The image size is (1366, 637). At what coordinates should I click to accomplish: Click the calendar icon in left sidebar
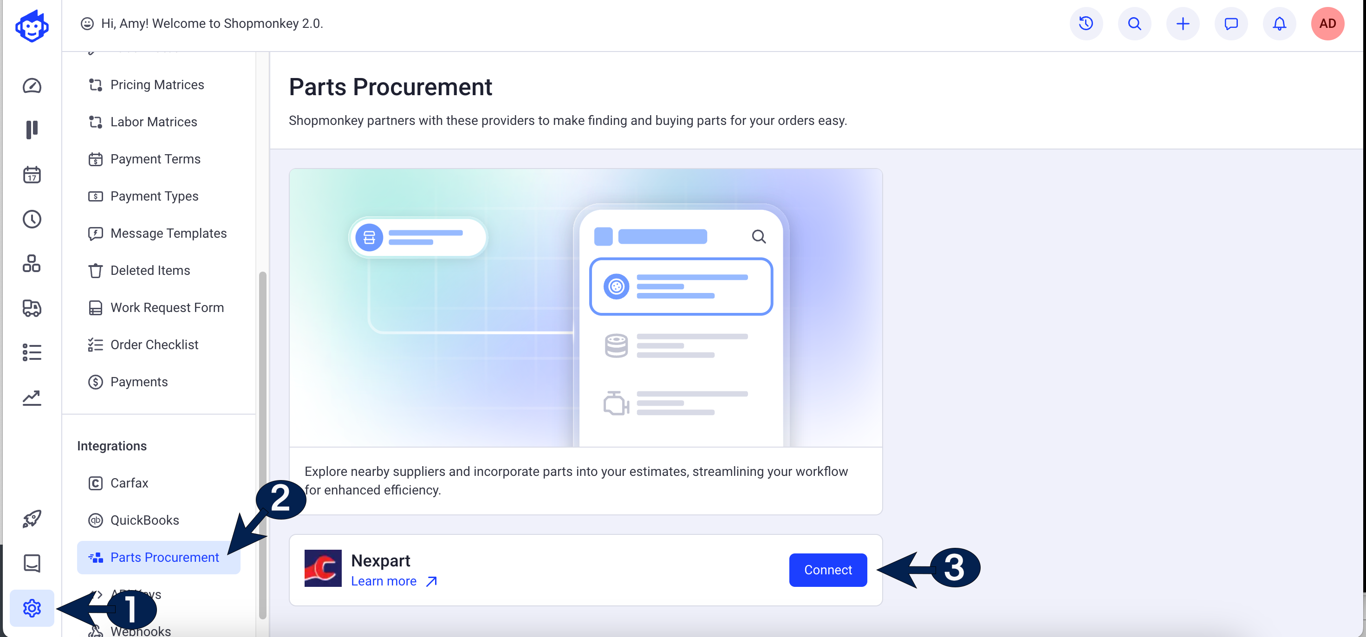(x=32, y=175)
